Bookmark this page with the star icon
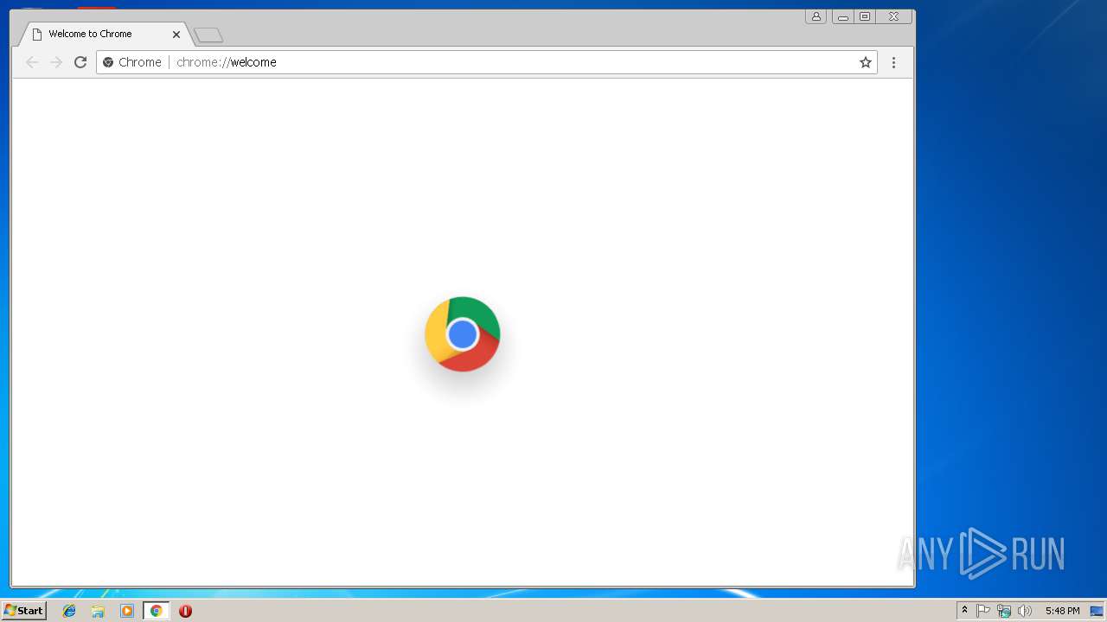The width and height of the screenshot is (1107, 622). pos(865,62)
